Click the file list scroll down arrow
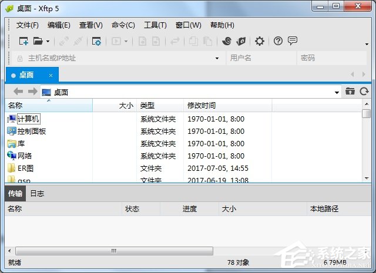 [367, 178]
